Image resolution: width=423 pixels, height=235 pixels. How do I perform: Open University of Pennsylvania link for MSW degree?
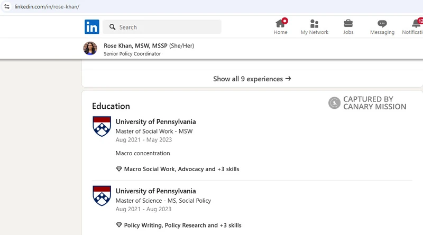[x=155, y=121]
